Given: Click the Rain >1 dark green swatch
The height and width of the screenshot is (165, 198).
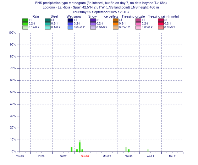Looking at the screenshot, I should (25, 20).
